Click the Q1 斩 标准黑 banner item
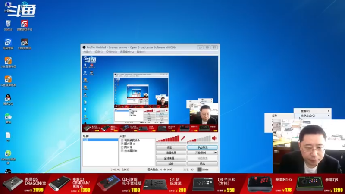 click(x=165, y=185)
